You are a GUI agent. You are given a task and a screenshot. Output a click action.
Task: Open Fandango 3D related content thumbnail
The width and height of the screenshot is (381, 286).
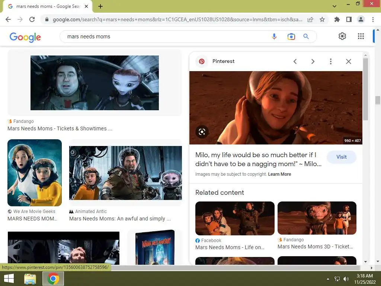pyautogui.click(x=317, y=218)
